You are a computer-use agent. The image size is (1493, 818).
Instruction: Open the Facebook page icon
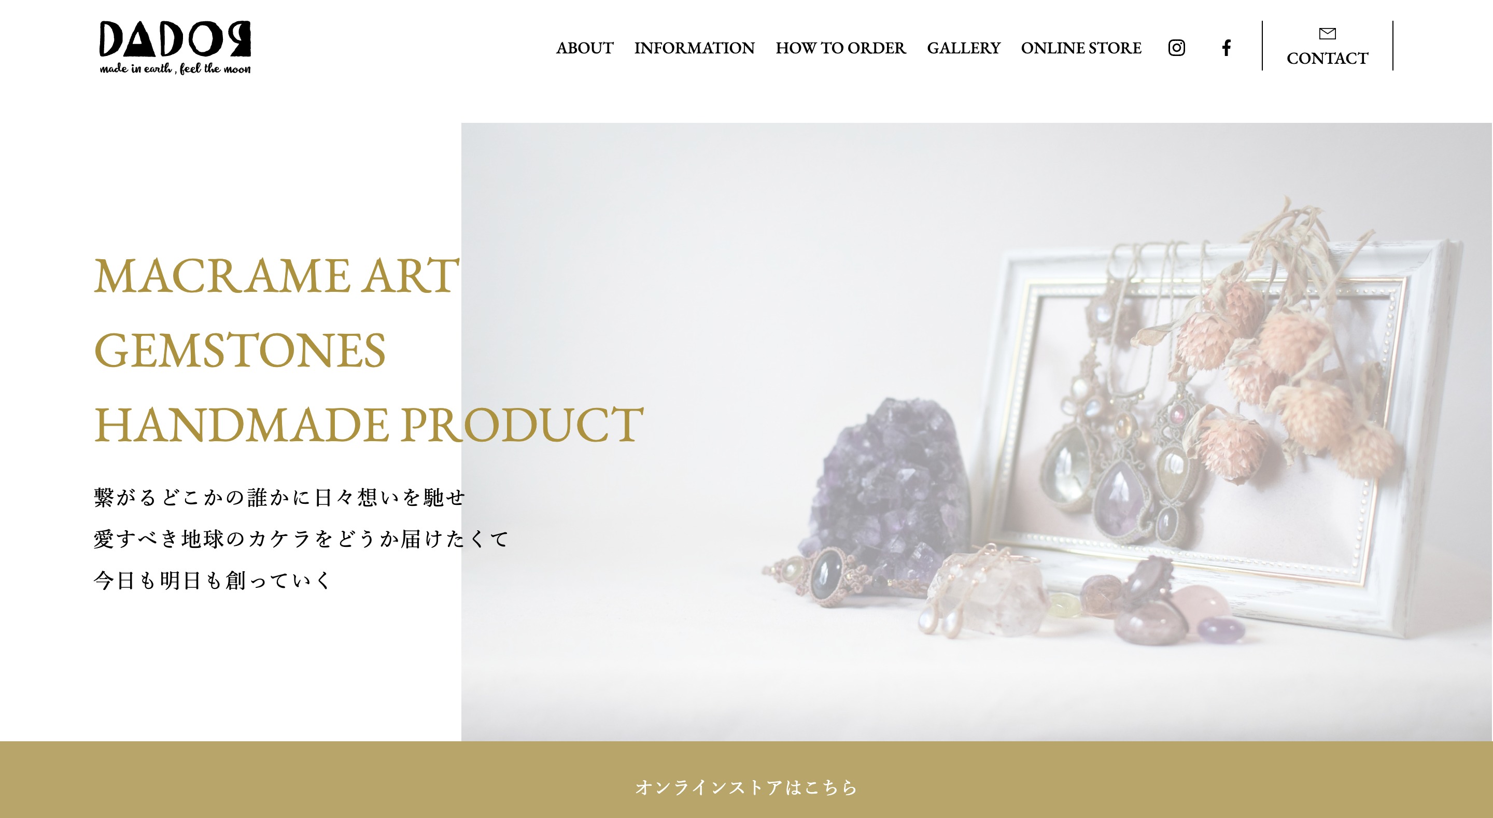(x=1226, y=48)
